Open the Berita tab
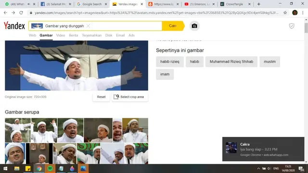308x173 pixels. coord(74,35)
